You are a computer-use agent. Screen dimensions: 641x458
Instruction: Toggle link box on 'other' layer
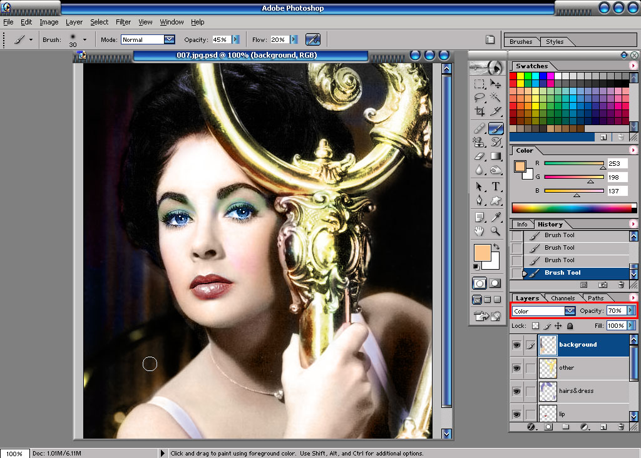pyautogui.click(x=530, y=368)
